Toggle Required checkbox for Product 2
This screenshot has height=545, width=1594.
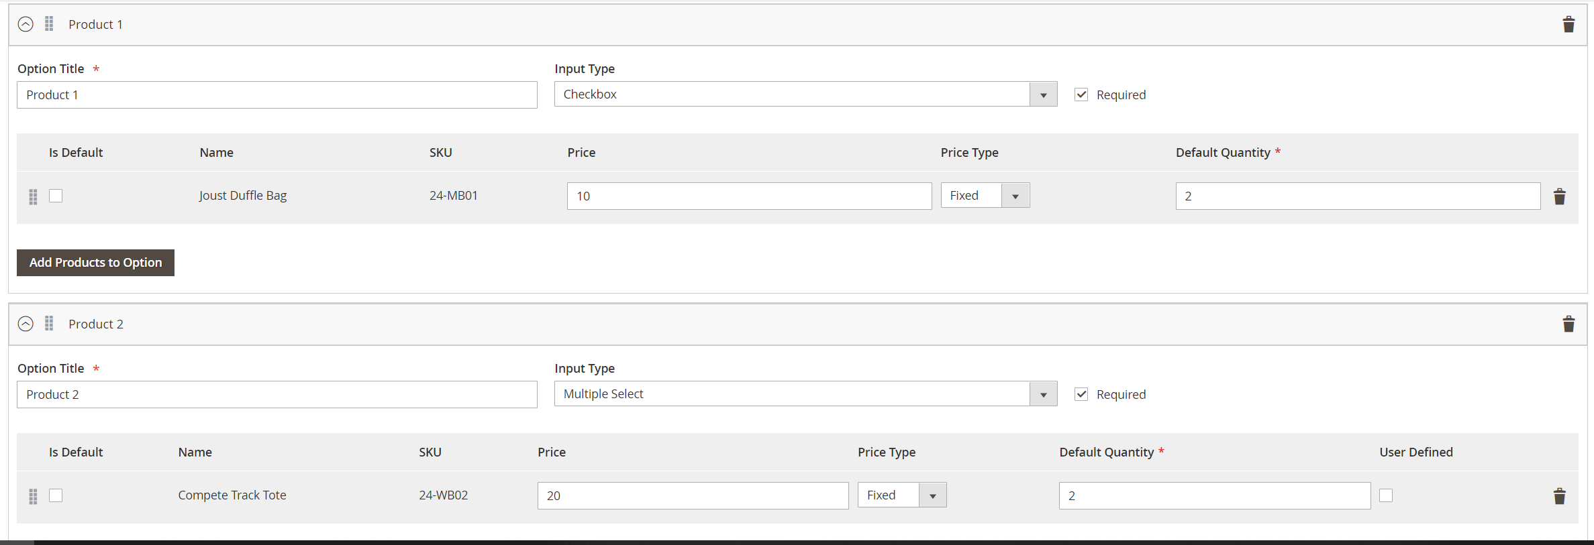point(1081,394)
